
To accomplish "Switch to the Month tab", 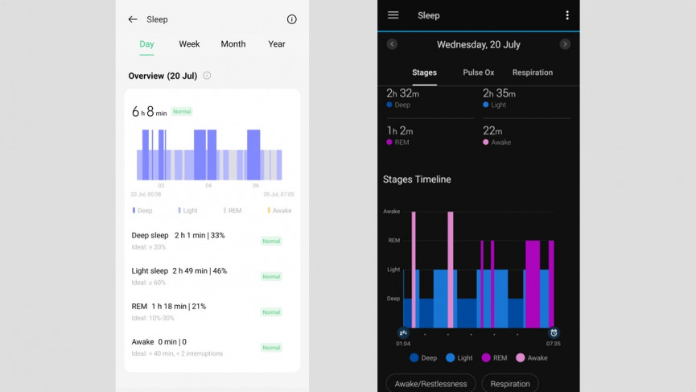I will click(233, 44).
